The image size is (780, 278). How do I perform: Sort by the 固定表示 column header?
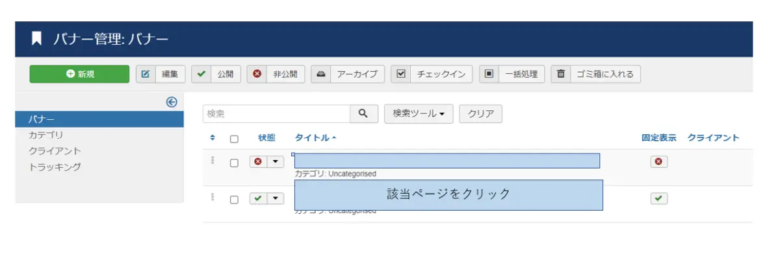point(659,138)
